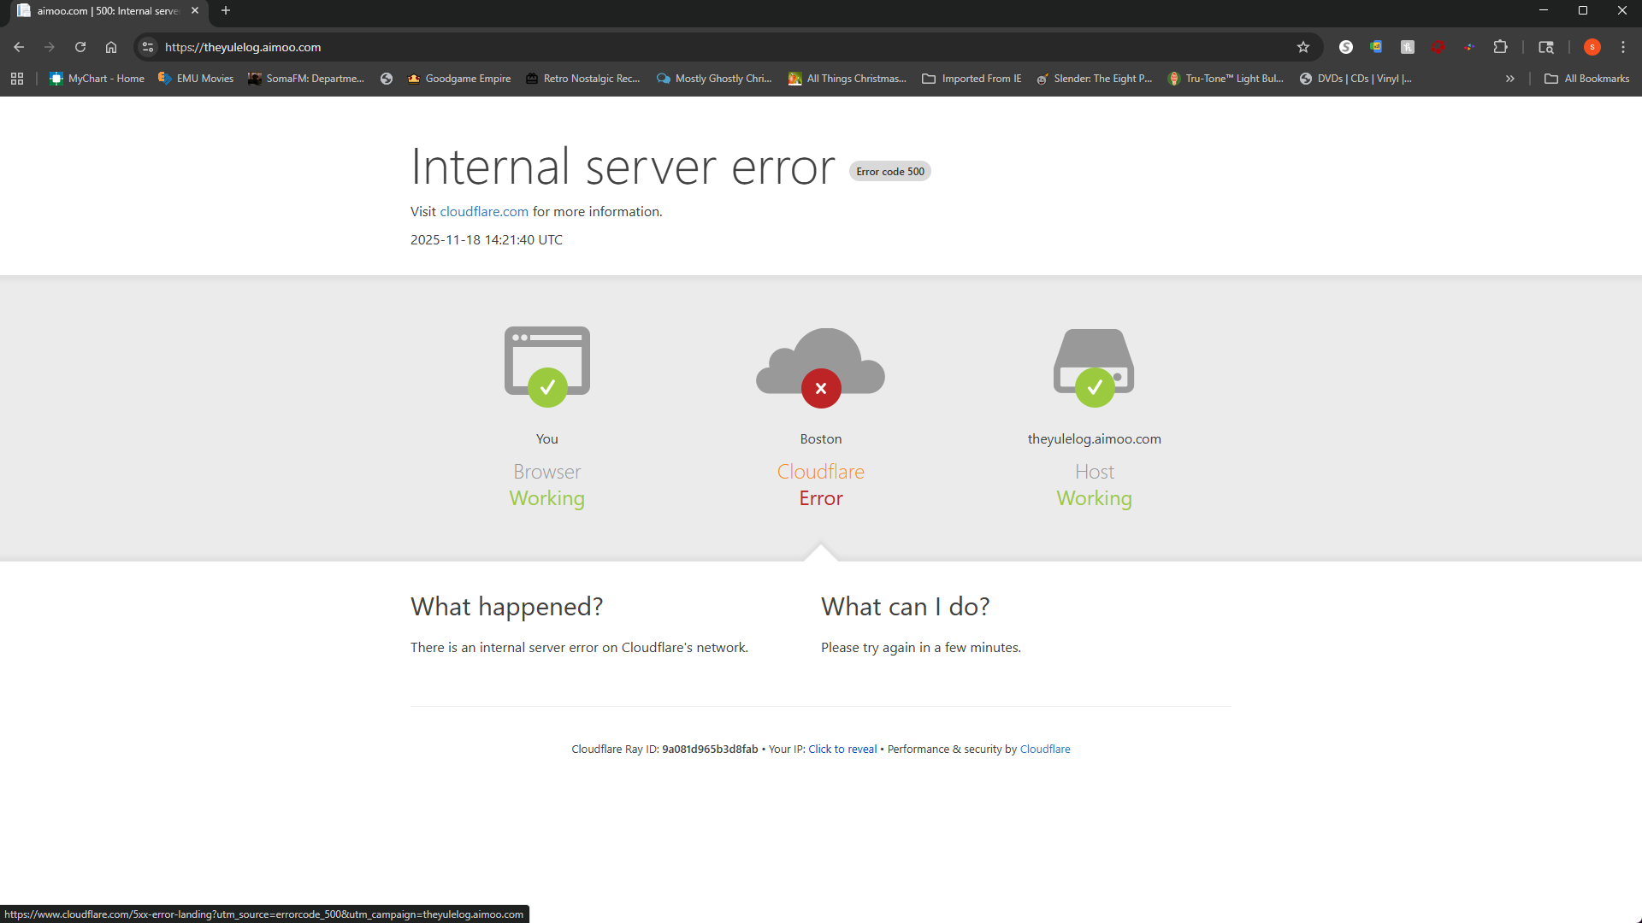This screenshot has height=923, width=1642.
Task: Expand hidden bookmarks with the double chevron
Action: point(1510,79)
